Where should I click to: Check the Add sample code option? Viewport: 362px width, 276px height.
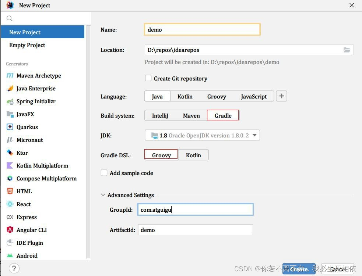tap(104, 173)
